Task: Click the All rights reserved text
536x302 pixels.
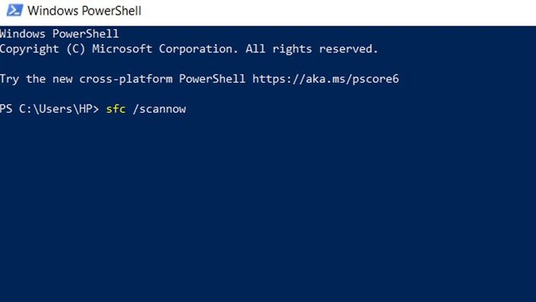Action: [312, 49]
